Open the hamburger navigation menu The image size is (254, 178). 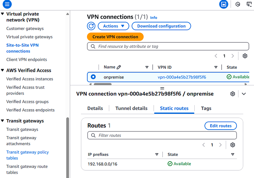7,4
